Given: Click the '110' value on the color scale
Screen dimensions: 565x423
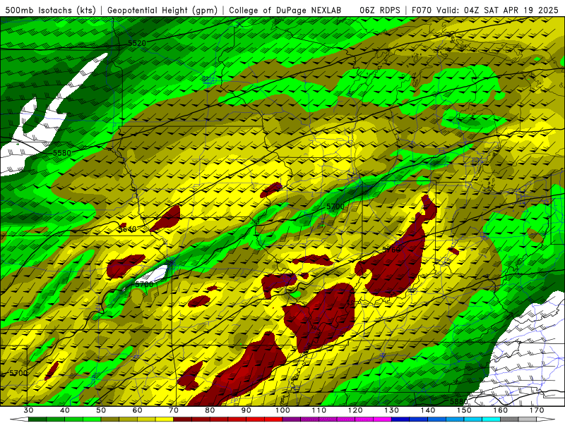Looking at the screenshot, I should [x=319, y=410].
